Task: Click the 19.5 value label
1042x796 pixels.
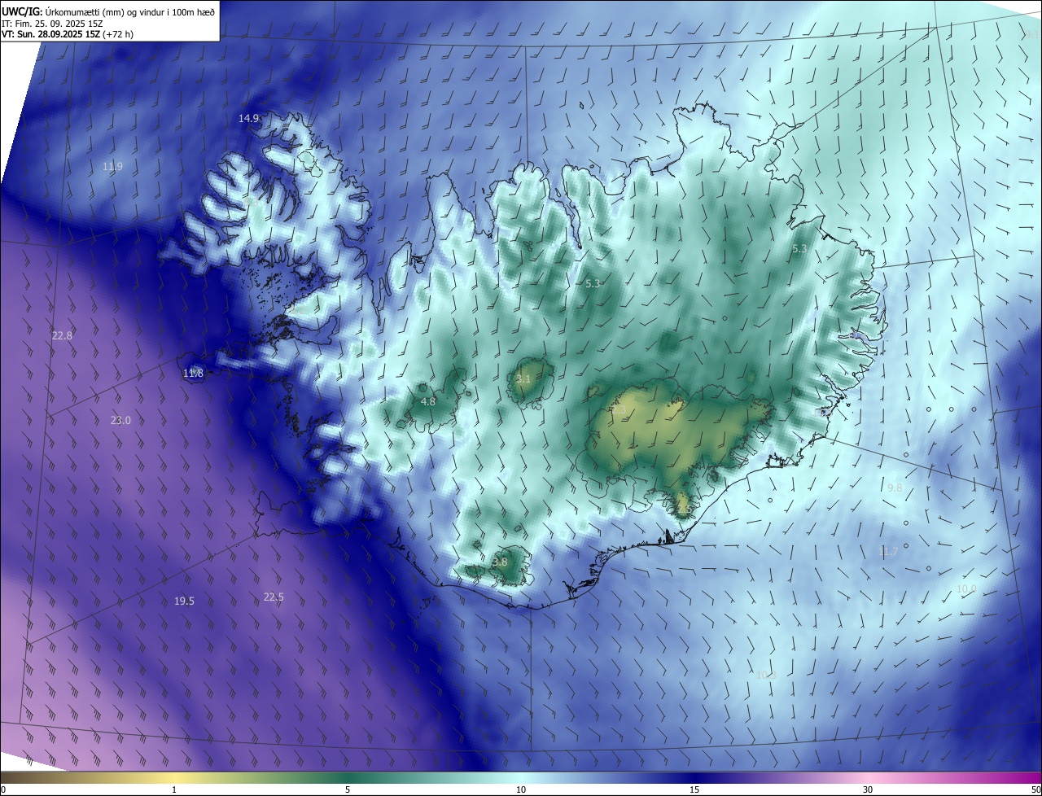Action: (x=184, y=601)
